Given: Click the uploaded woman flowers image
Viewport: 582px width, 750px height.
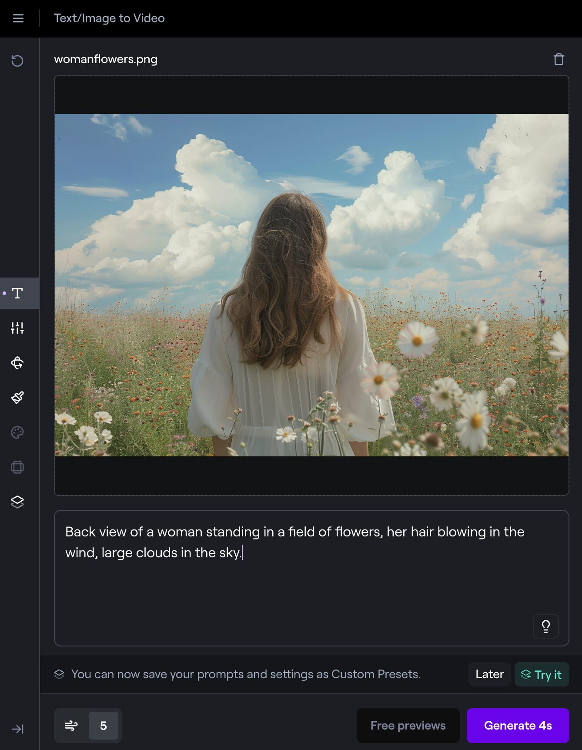Looking at the screenshot, I should pos(311,285).
